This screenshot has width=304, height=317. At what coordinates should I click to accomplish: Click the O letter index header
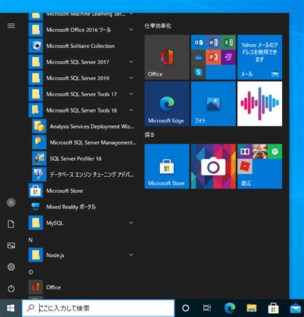pos(31,272)
